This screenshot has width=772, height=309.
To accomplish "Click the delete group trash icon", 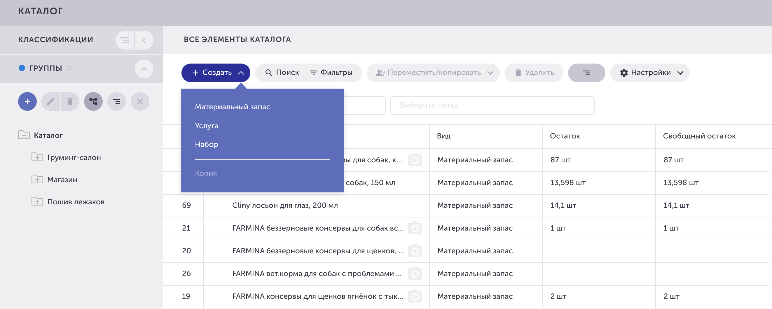I will (70, 101).
